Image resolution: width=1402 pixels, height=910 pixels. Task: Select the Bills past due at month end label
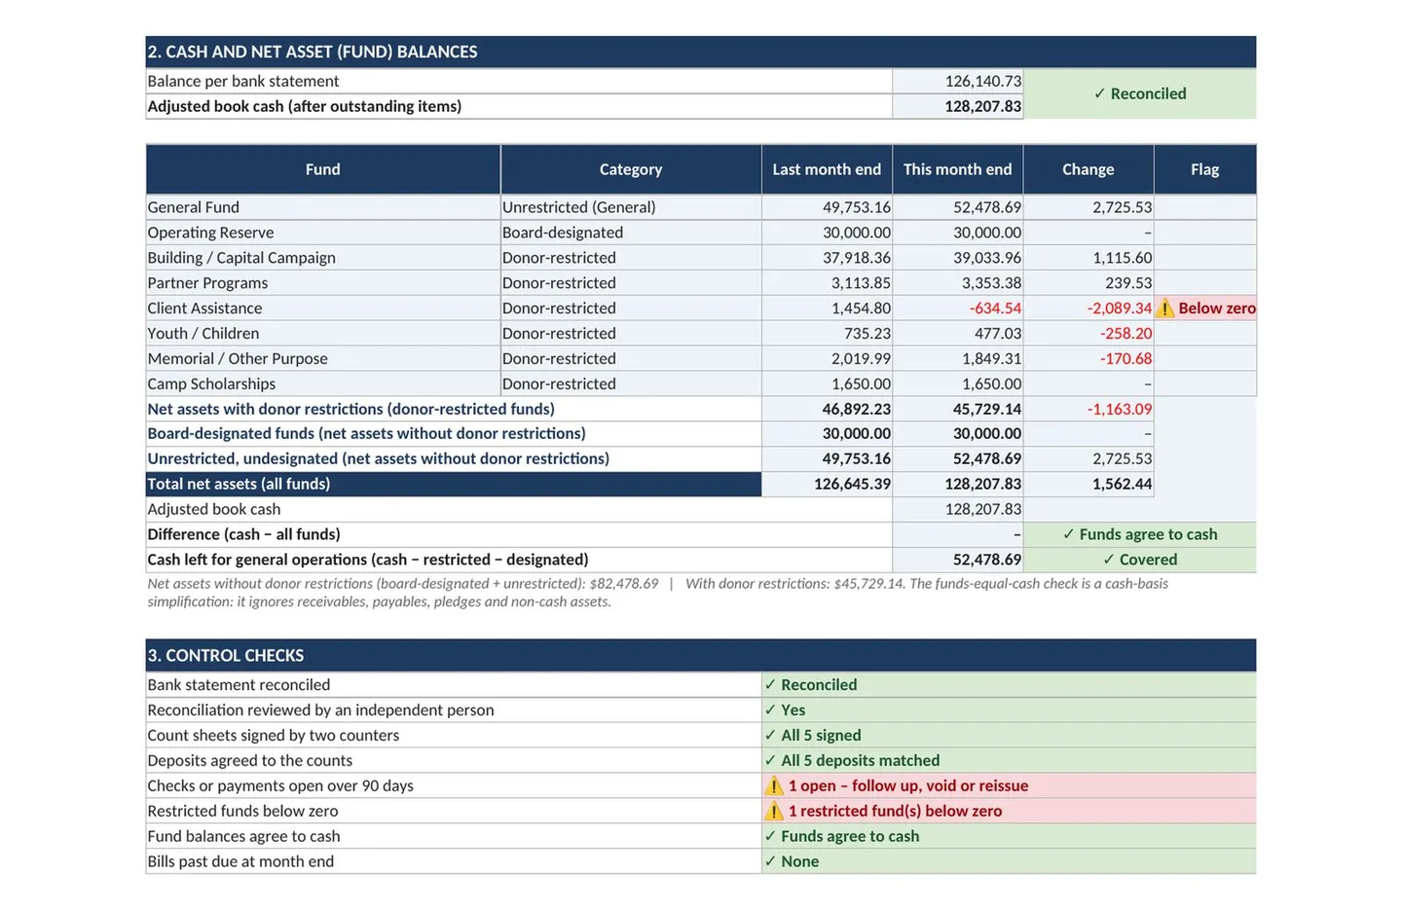240,861
